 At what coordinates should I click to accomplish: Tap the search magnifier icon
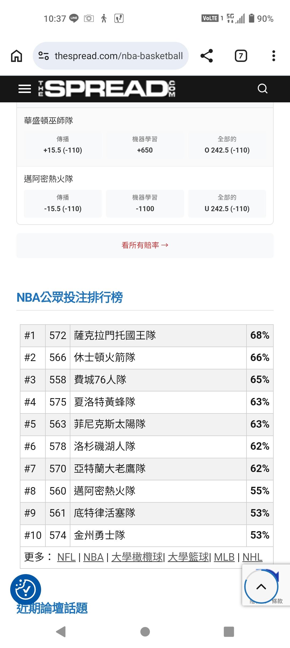point(262,89)
